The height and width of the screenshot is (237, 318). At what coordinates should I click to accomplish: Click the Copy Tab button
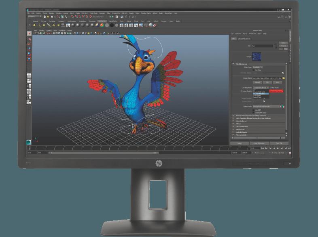(x=279, y=143)
